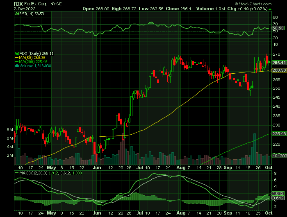
Task: Click the Close 265.11 value in header
Action: click(x=180, y=9)
